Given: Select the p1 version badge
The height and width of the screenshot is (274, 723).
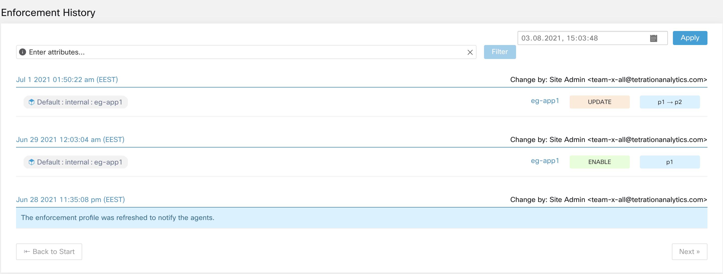Looking at the screenshot, I should click(670, 162).
